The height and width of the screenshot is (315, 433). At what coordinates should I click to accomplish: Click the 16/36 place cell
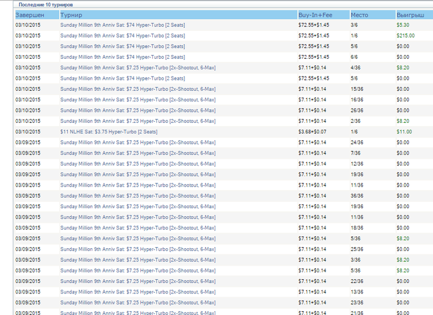click(x=357, y=100)
